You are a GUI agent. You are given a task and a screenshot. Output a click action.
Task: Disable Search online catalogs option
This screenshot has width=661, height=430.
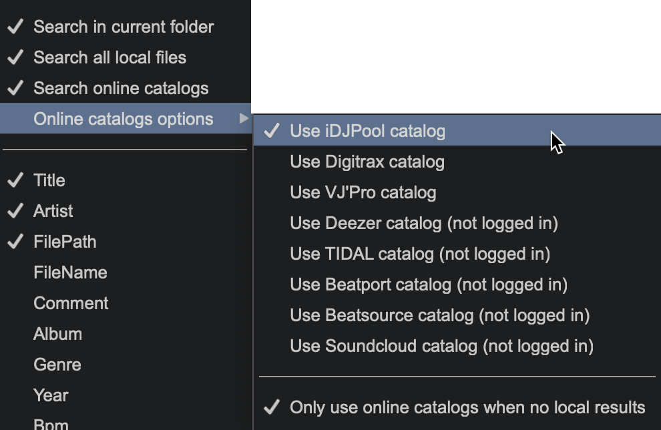click(x=121, y=89)
